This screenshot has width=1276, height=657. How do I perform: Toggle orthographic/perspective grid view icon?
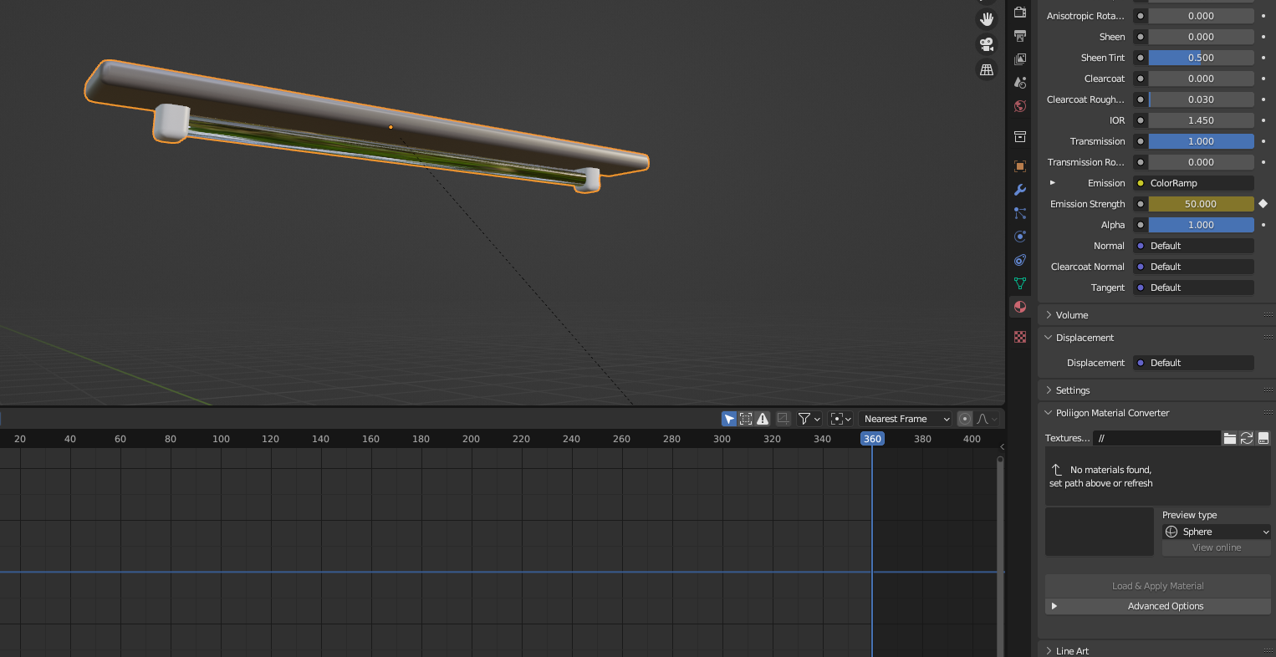pos(987,70)
